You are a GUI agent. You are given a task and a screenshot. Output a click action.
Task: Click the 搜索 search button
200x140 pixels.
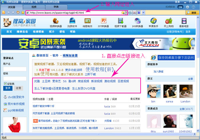tap(192, 13)
